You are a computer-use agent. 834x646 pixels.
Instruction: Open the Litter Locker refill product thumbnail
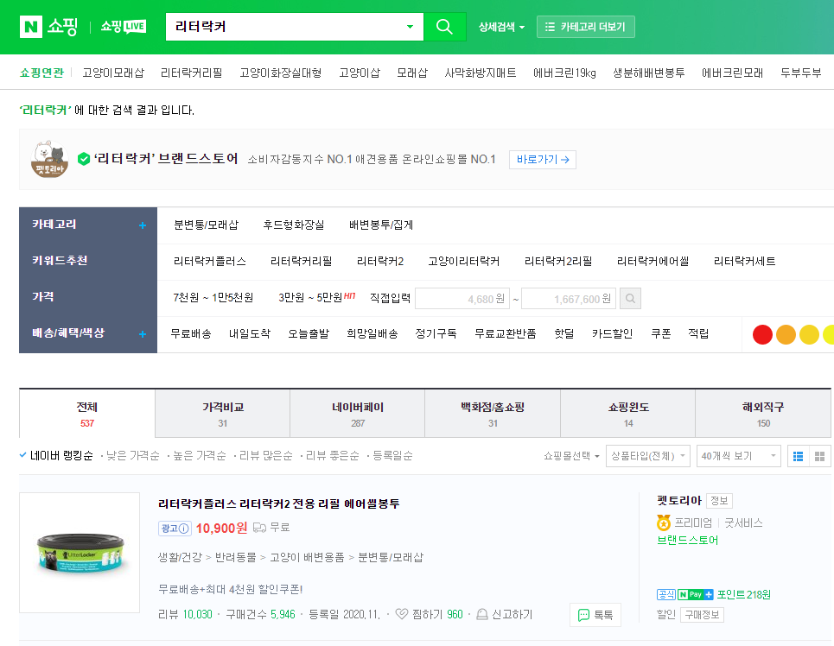click(80, 553)
